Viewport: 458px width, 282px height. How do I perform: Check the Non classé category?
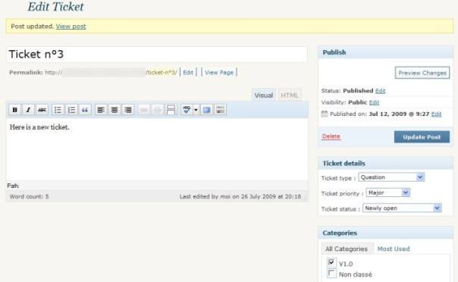point(331,274)
